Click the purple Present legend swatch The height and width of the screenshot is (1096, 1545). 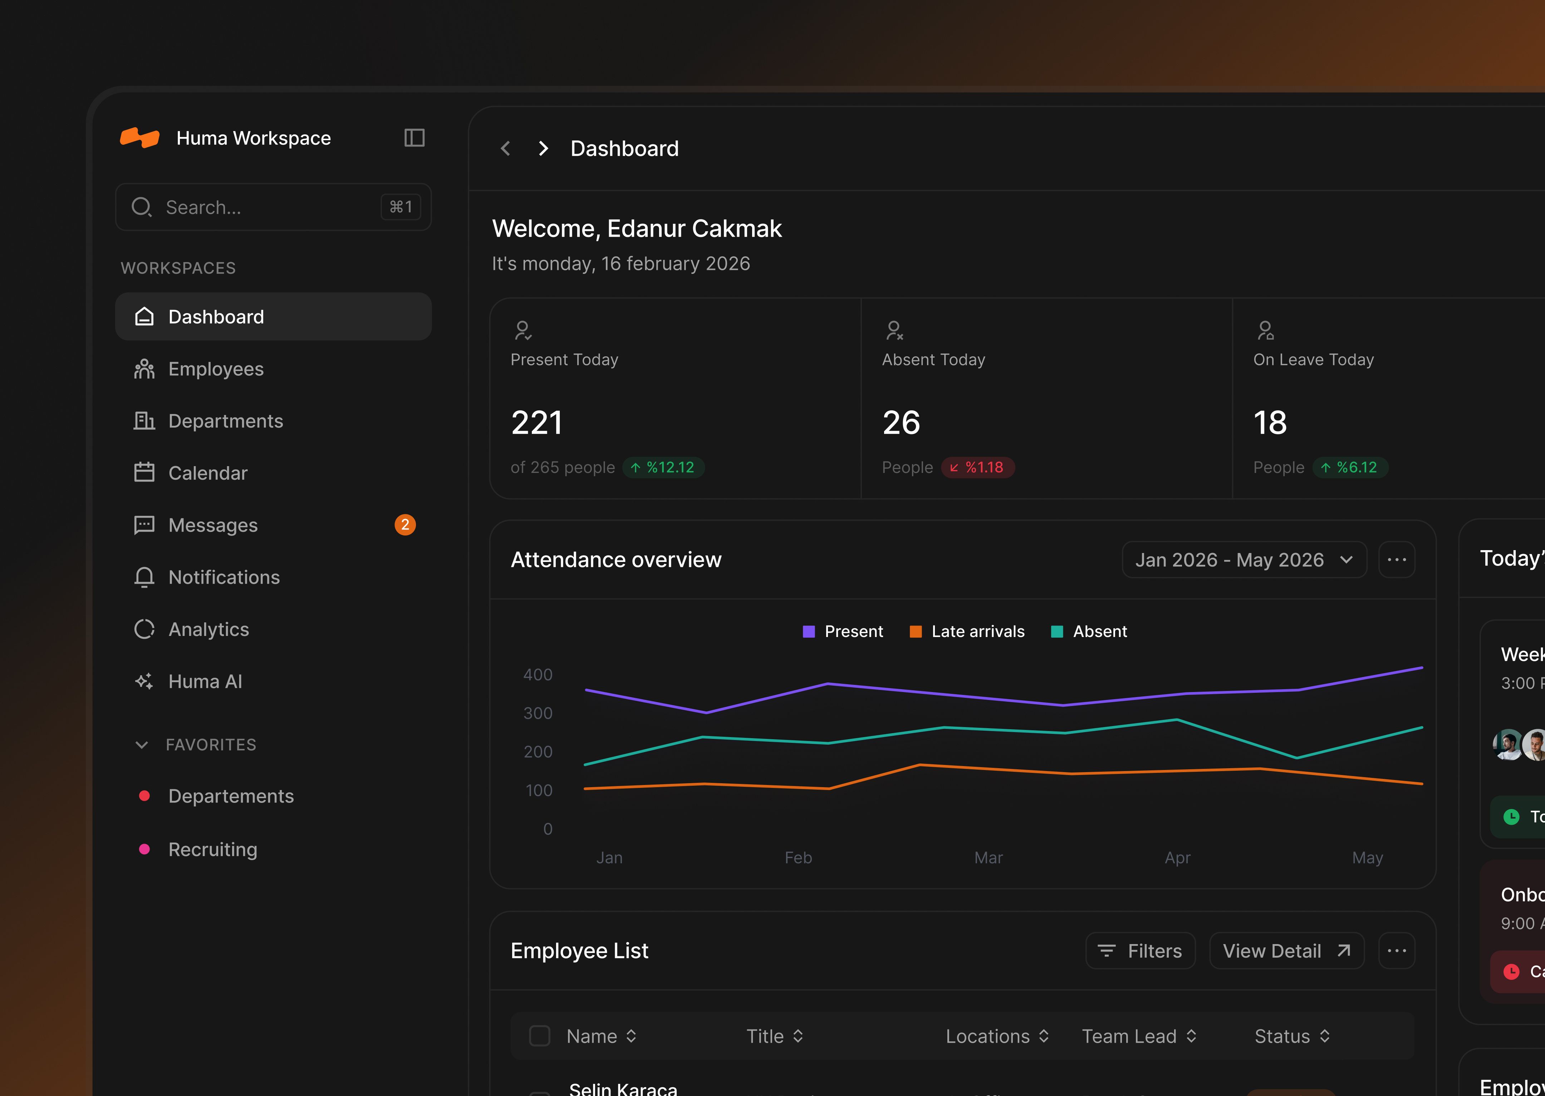click(x=808, y=631)
